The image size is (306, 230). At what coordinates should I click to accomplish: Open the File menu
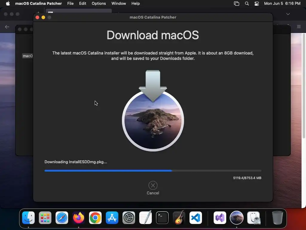click(x=70, y=4)
